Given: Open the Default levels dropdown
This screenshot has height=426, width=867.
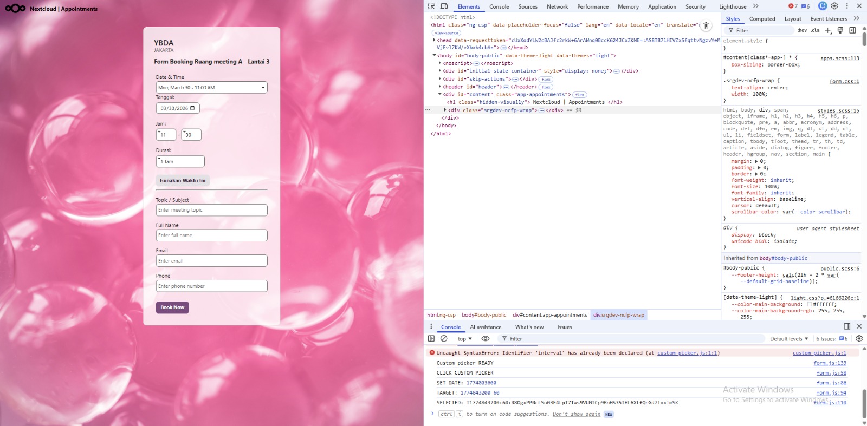Looking at the screenshot, I should pyautogui.click(x=788, y=339).
